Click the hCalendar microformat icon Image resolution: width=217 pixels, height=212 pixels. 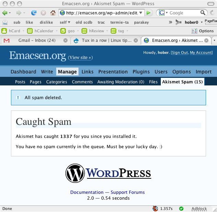click(x=30, y=31)
